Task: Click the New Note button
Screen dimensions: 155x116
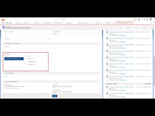Action: (x=145, y=27)
